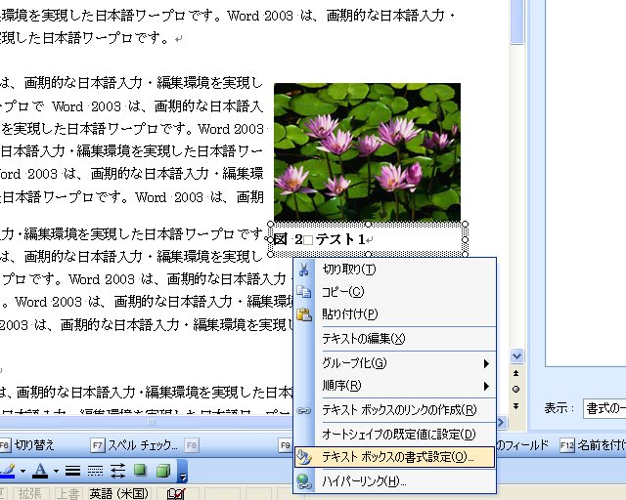Select テキストの編集(X) menu entry
Screen dimensions: 626x500
[x=394, y=339]
